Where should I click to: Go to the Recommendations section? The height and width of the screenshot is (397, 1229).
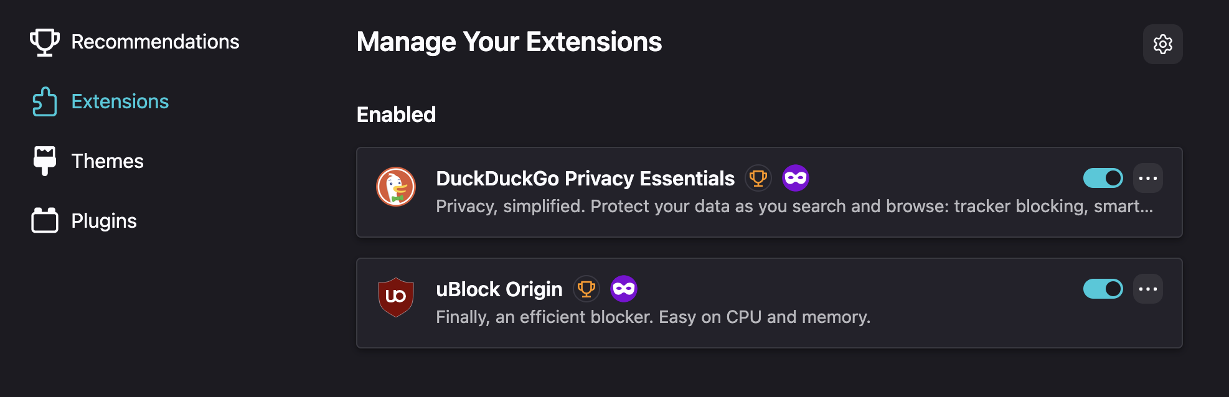(x=155, y=42)
